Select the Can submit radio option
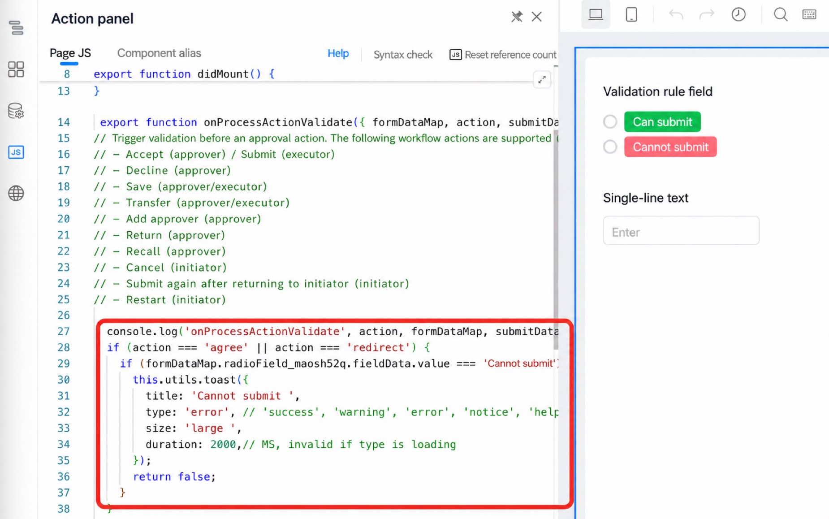The width and height of the screenshot is (829, 519). pos(610,121)
